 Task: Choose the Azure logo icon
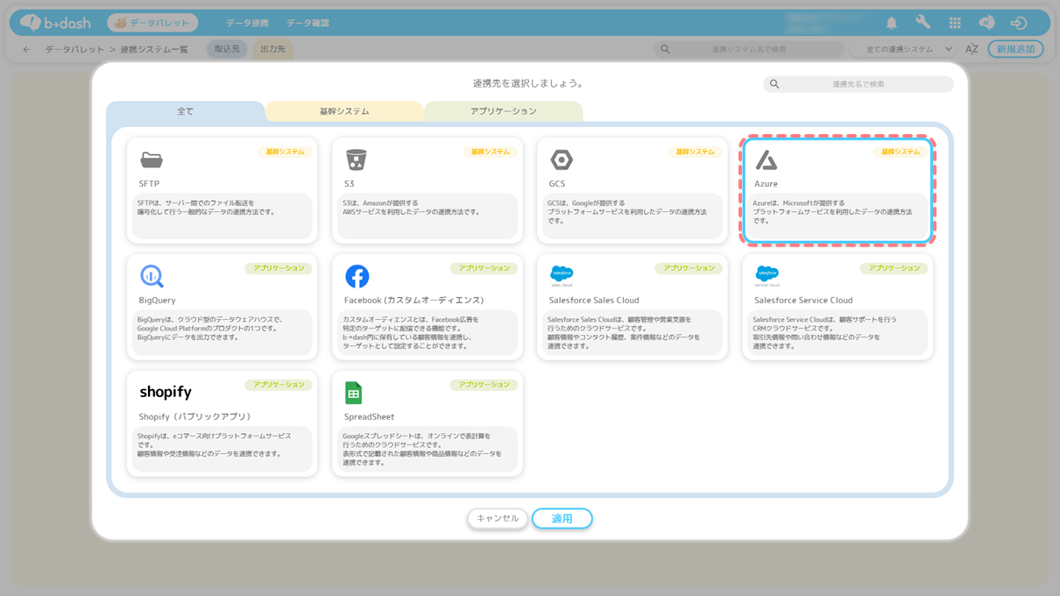click(x=767, y=160)
